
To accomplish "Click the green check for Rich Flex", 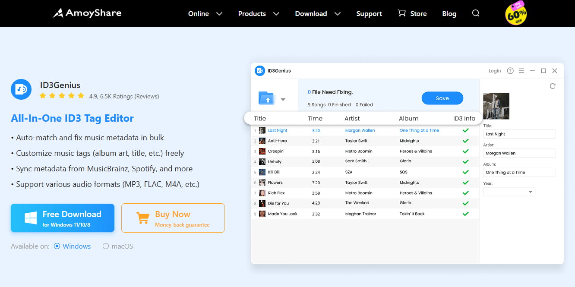I will click(465, 193).
